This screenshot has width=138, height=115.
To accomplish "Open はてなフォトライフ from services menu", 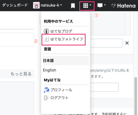I will [67, 39].
